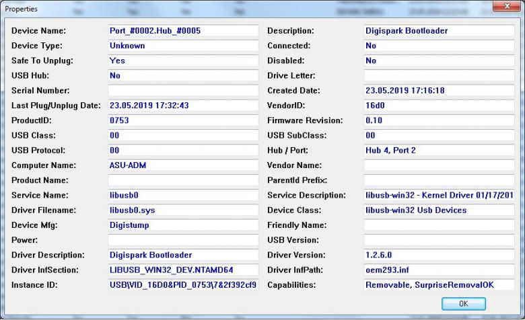Screen dimensions: 525x320
Task: Click the Created Date field
Action: pyautogui.click(x=439, y=91)
